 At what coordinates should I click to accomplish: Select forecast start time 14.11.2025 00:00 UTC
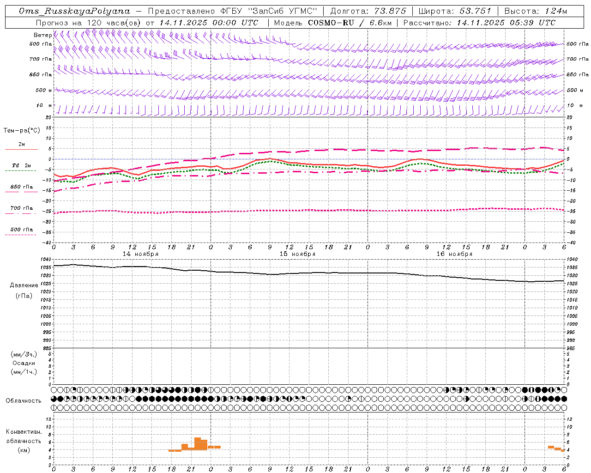coord(209,23)
